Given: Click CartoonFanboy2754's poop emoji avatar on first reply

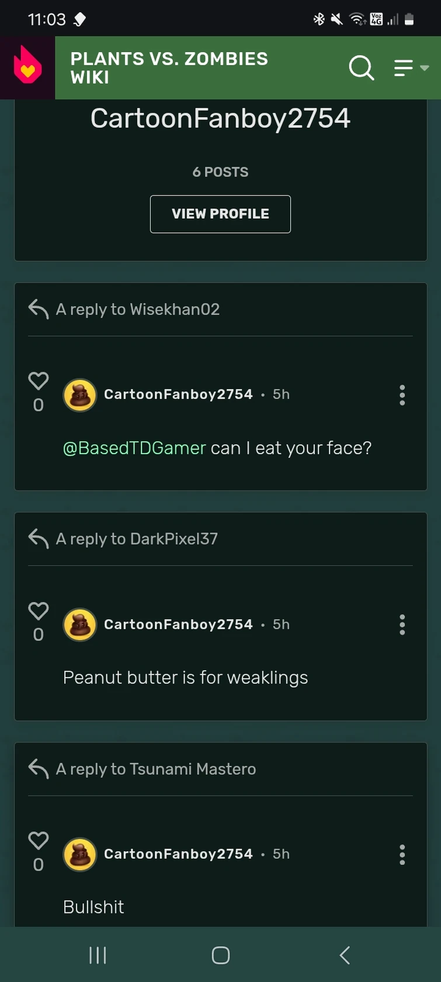Looking at the screenshot, I should coord(79,395).
